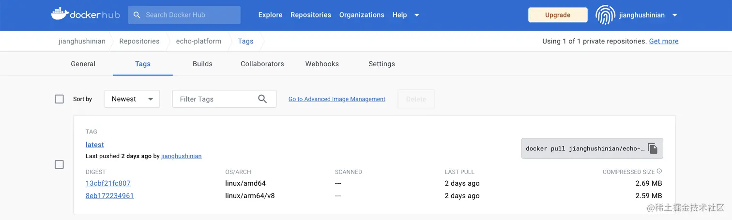
Task: Open the Collaborators tab
Action: (262, 64)
